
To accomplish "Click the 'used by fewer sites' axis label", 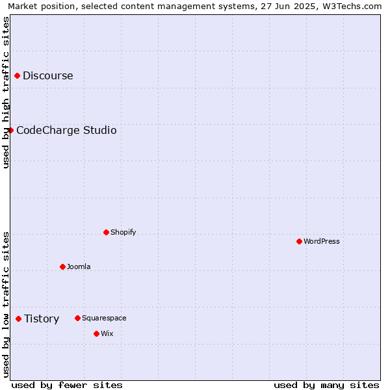I will coord(67,385).
